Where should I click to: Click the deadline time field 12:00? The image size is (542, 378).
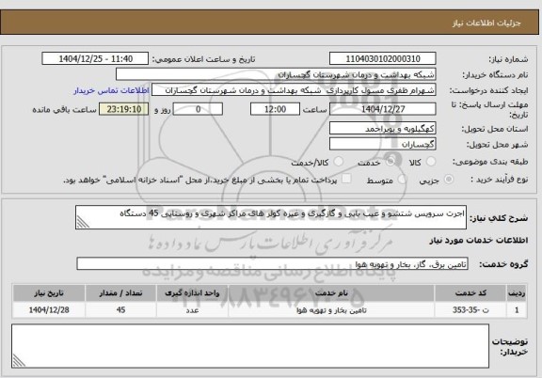click(275, 109)
